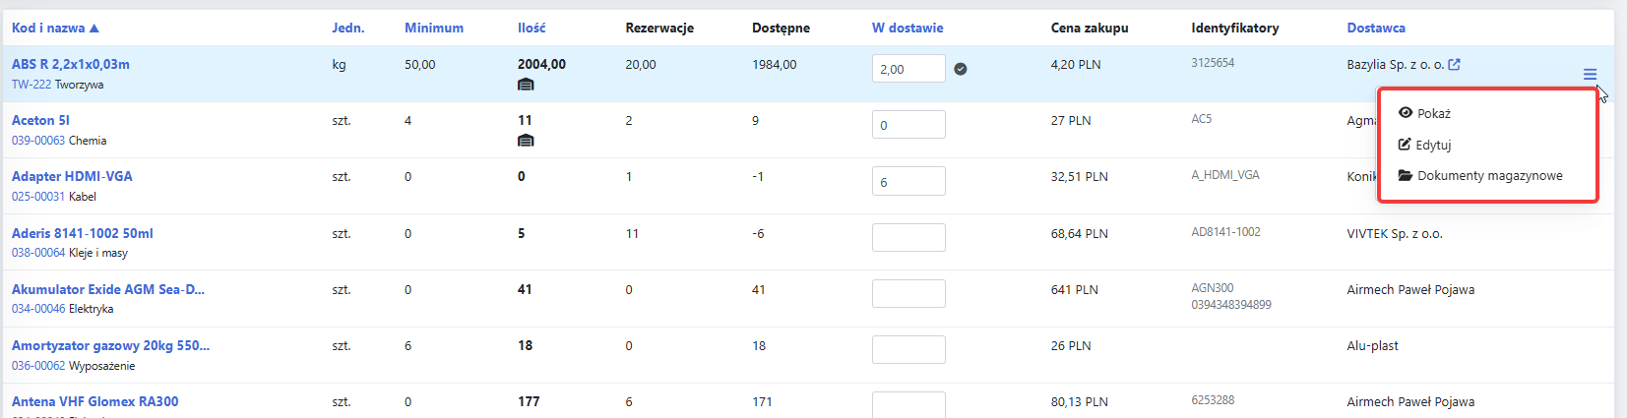Click the pencil icon beside Edytuj
Viewport: 1627px width, 418px height.
point(1405,145)
